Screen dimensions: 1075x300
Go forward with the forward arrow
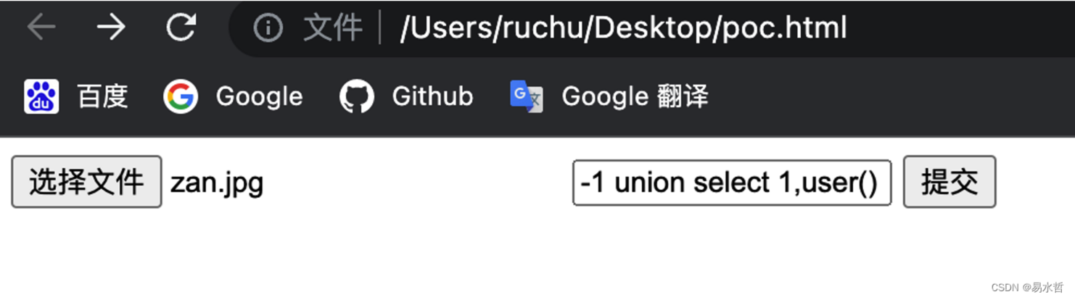110,28
